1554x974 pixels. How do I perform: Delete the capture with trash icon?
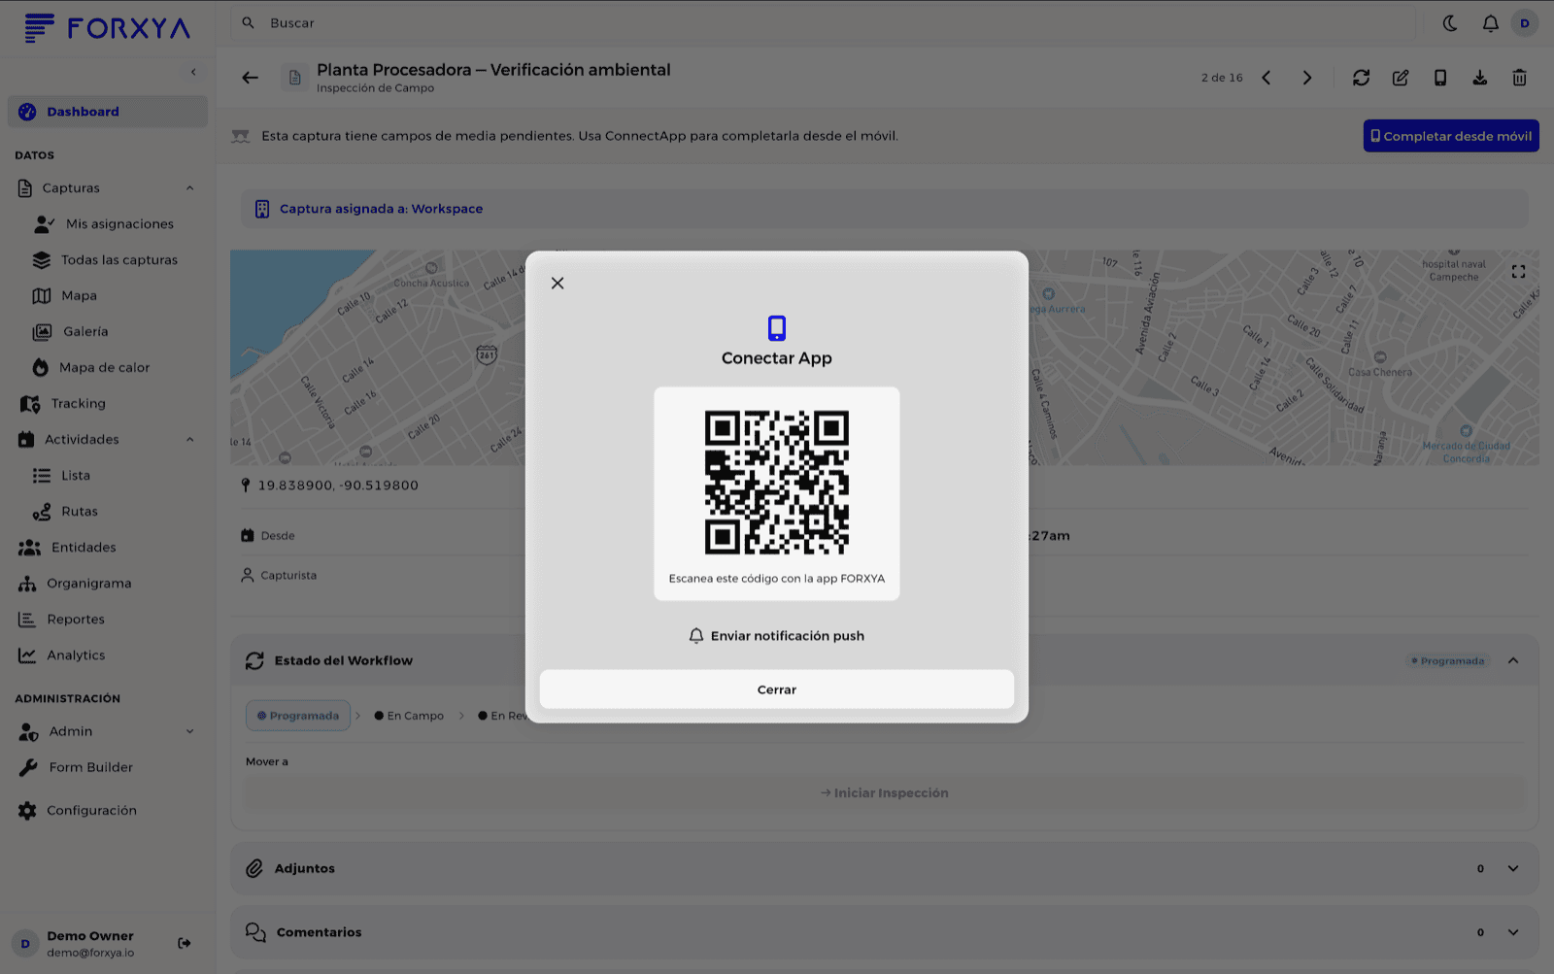(x=1520, y=78)
